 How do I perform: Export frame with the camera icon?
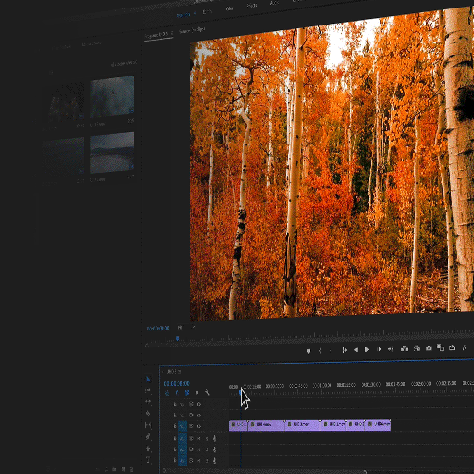point(429,348)
